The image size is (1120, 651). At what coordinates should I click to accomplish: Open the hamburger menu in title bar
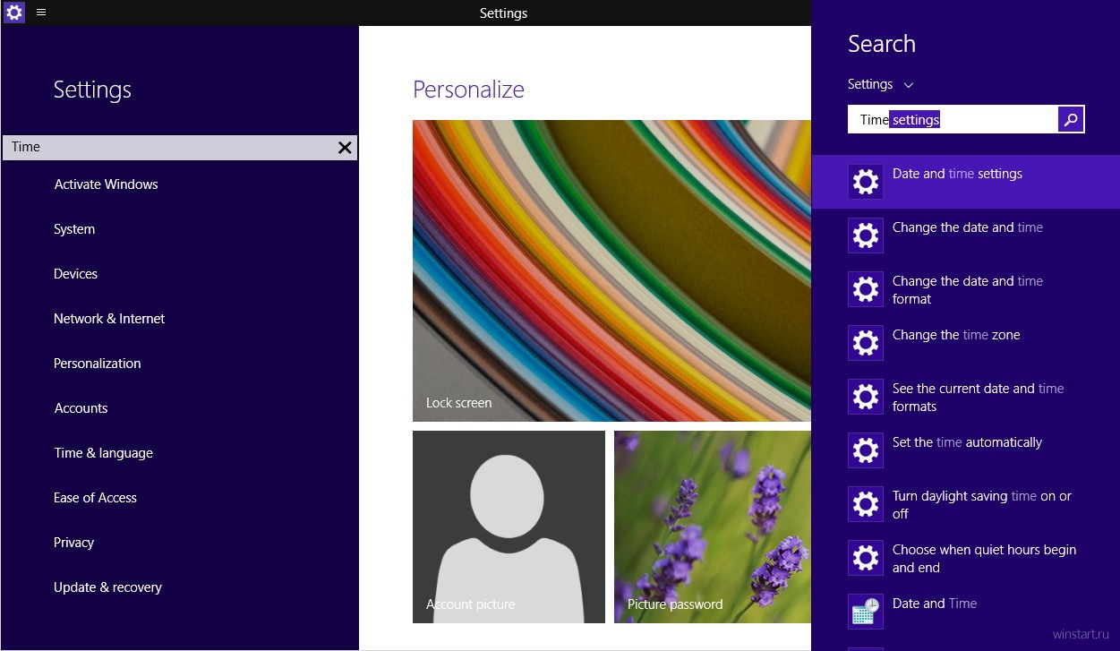pos(41,13)
